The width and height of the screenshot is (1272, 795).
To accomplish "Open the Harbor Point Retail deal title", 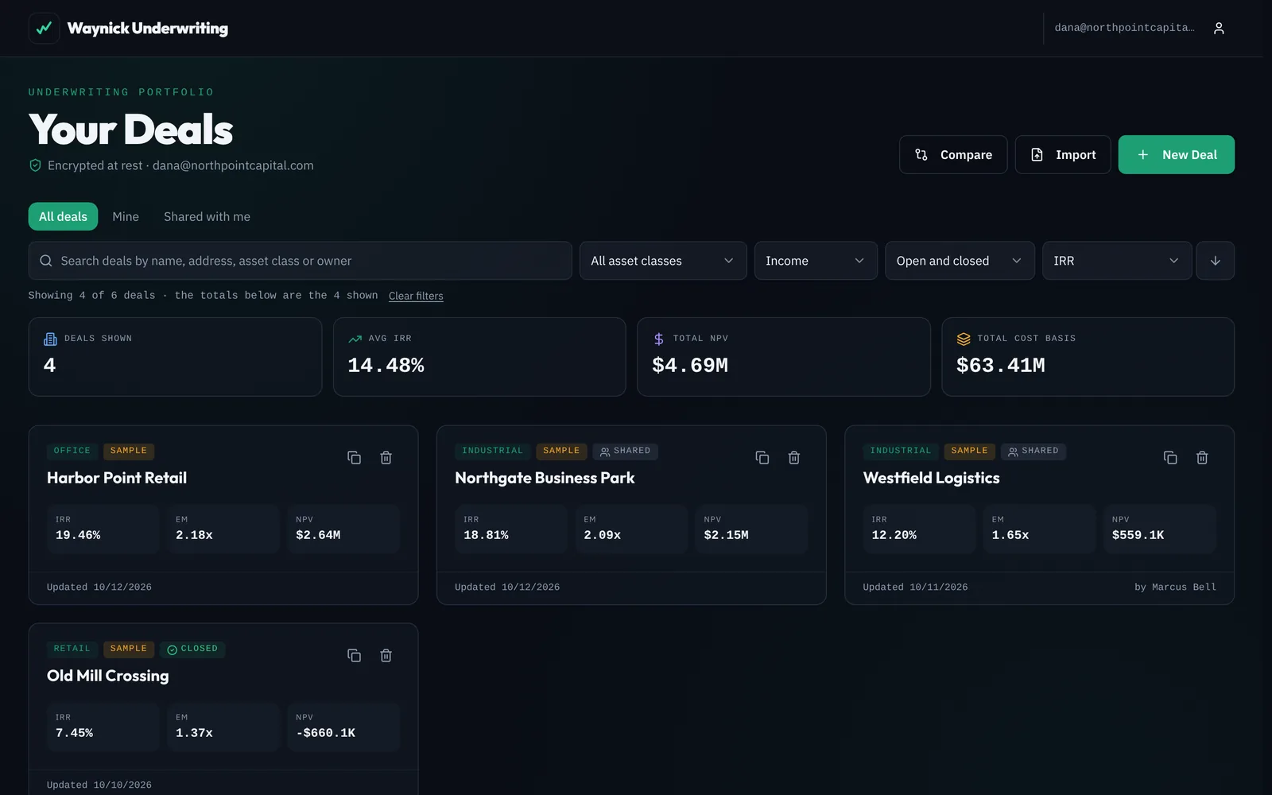I will click(x=117, y=478).
